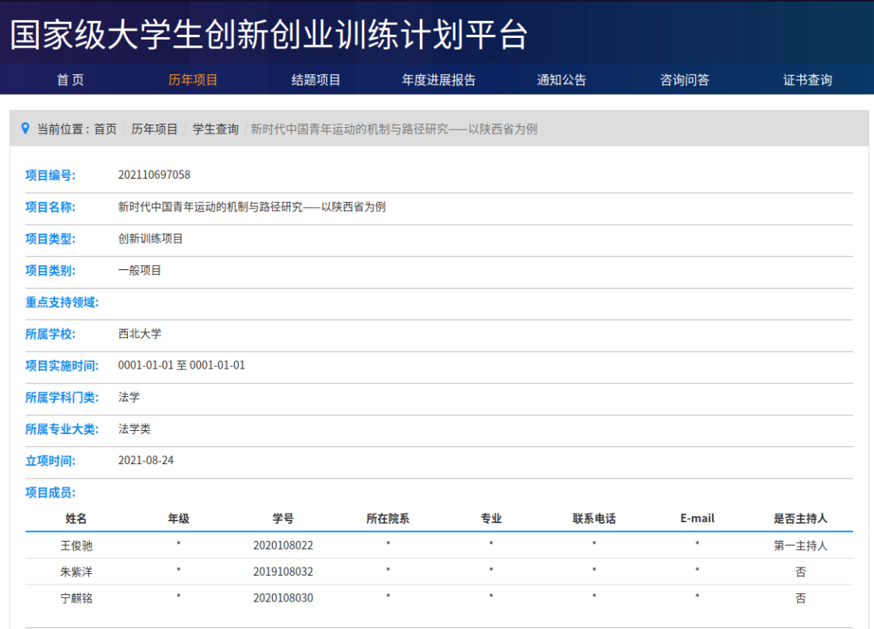Open the 咨询问答 page
This screenshot has height=629, width=874.
685,80
